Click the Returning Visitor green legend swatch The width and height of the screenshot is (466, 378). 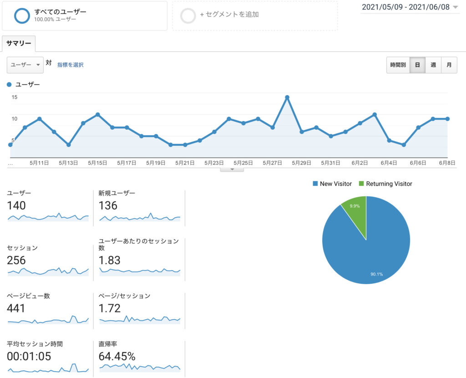[361, 184]
